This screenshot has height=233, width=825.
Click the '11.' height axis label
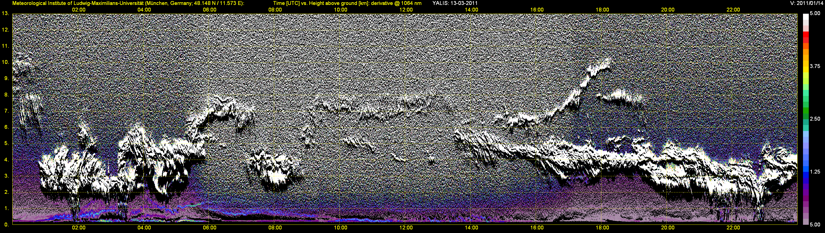click(5, 46)
